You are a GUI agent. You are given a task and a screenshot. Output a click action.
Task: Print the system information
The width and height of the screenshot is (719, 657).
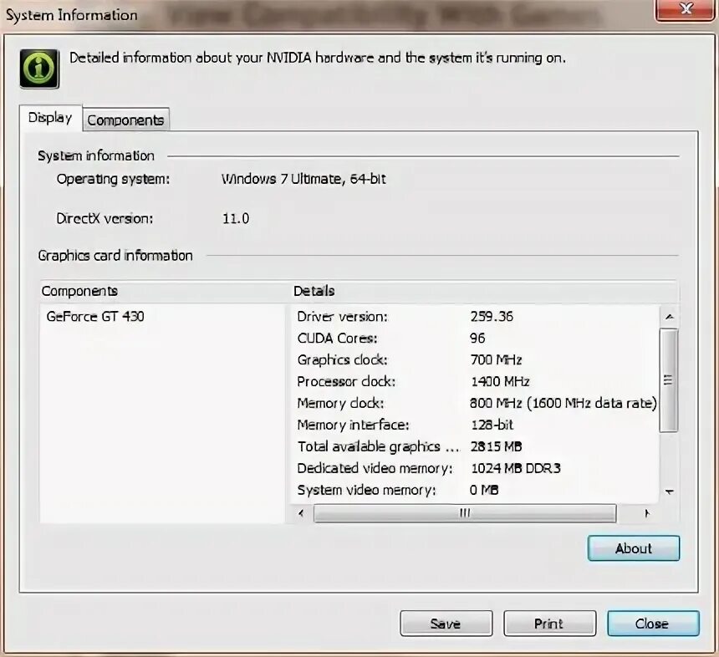click(549, 623)
